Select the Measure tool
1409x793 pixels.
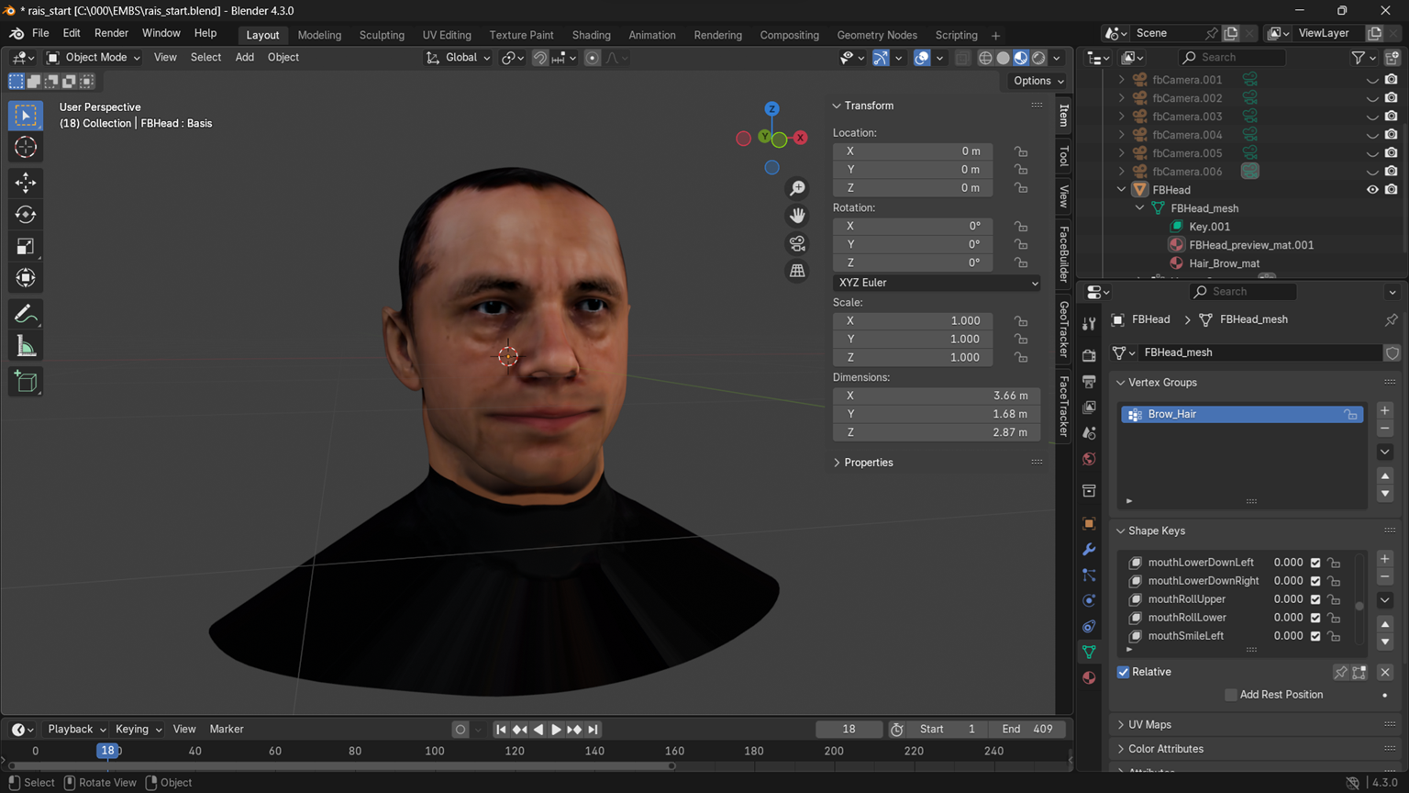[26, 346]
